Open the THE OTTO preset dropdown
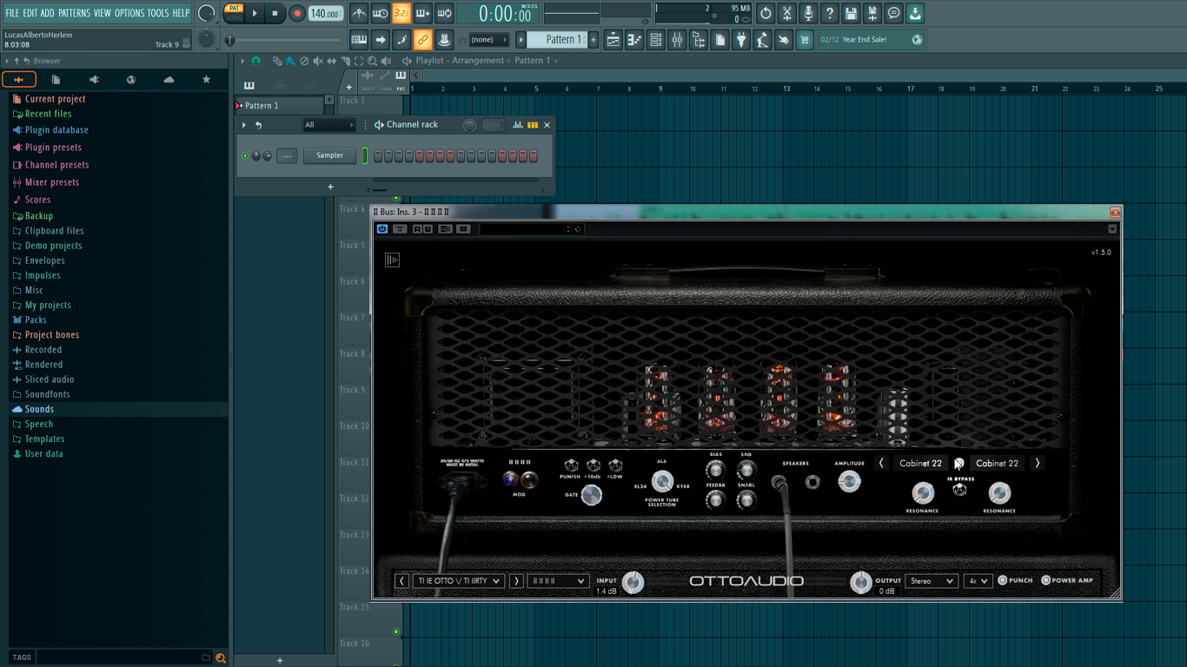Image resolution: width=1187 pixels, height=667 pixels. coord(459,581)
